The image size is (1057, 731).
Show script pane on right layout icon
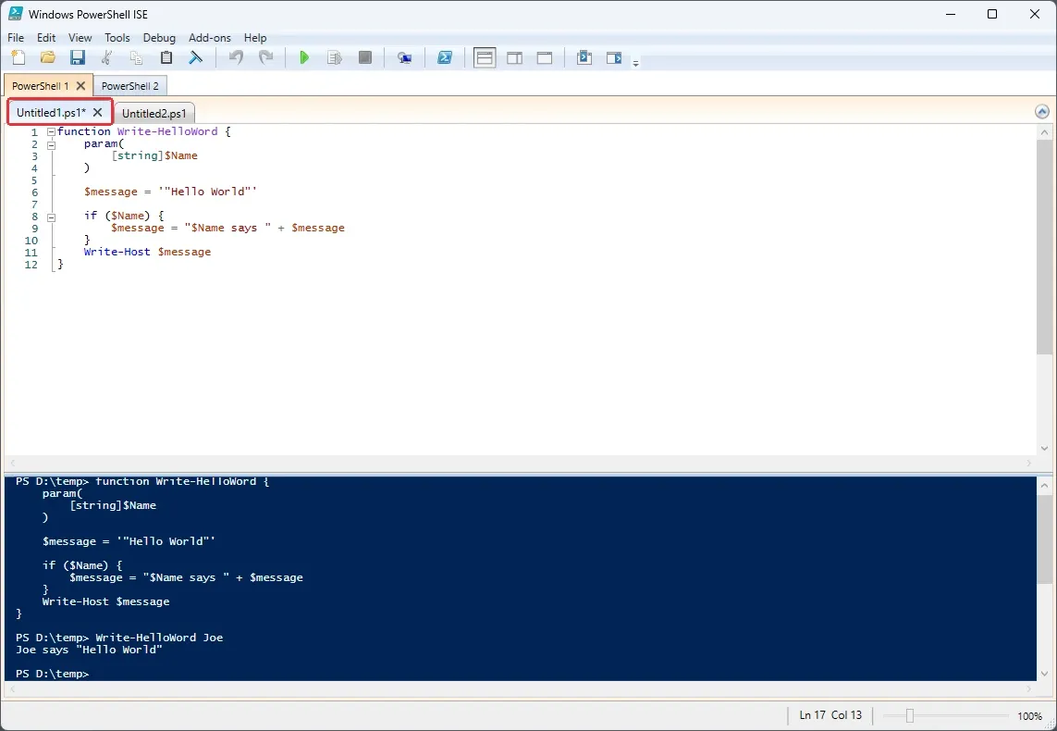pos(514,57)
